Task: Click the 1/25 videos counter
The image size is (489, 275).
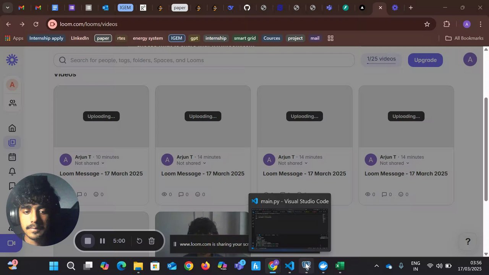Action: tap(381, 59)
